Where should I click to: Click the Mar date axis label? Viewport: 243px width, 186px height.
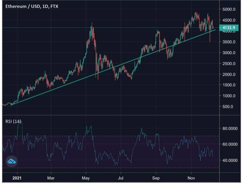51,178
